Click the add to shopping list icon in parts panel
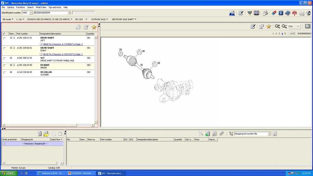Viewport: 313px width, 176px height. coord(78,27)
